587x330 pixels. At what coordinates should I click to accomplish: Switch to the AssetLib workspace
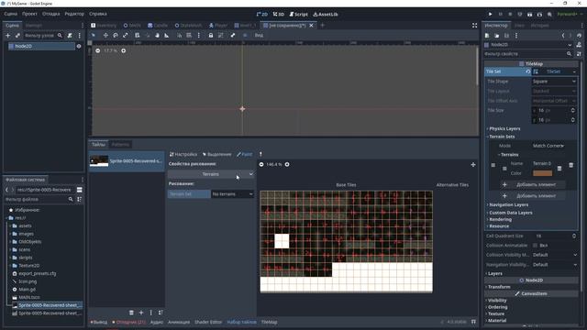tap(326, 15)
